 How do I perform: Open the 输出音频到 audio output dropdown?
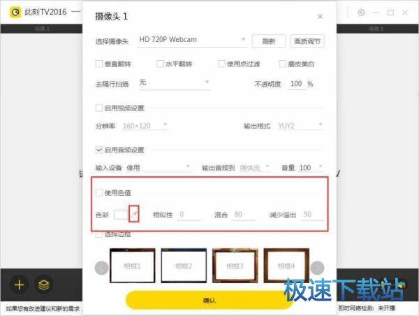pyautogui.click(x=255, y=168)
